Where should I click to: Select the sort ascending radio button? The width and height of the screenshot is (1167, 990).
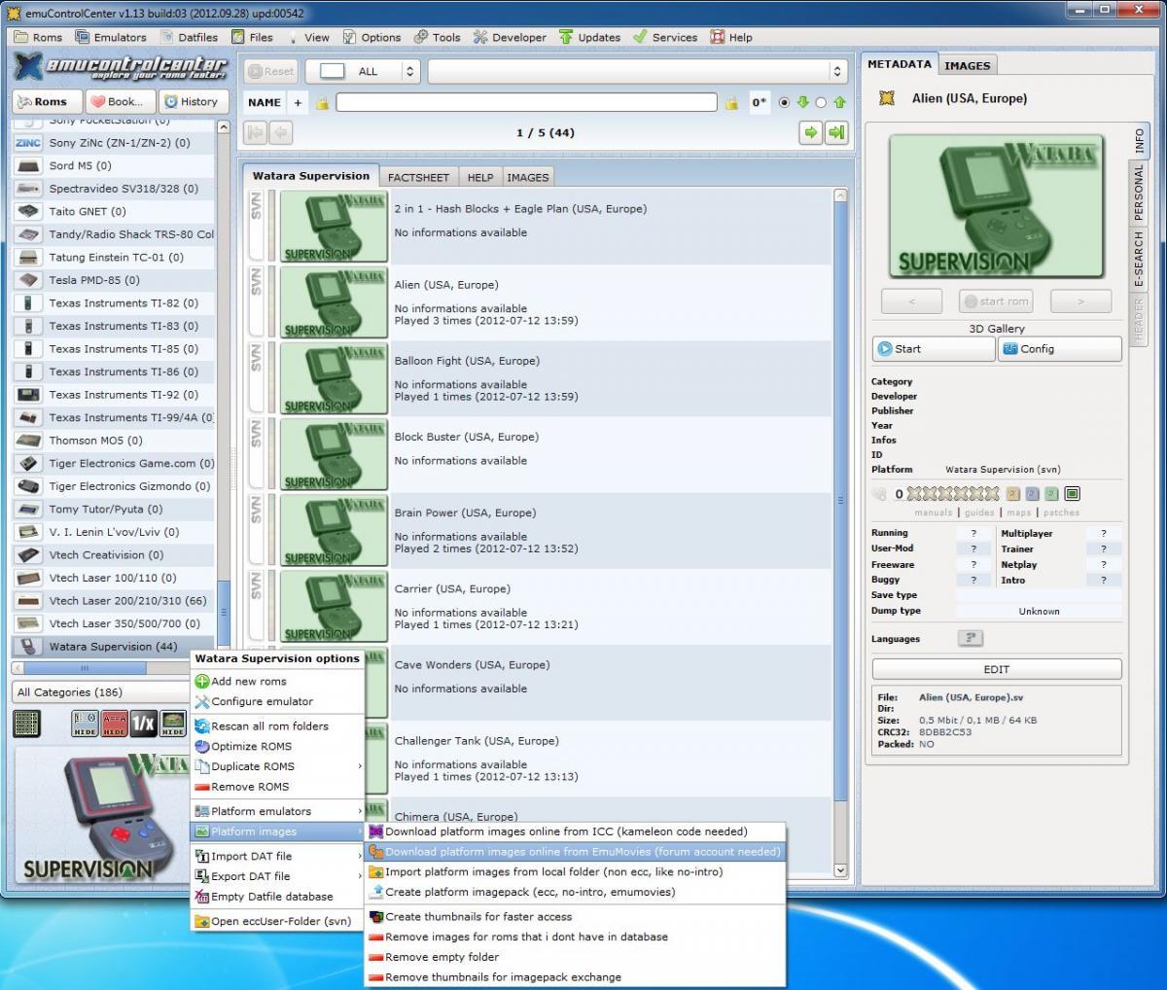click(821, 102)
